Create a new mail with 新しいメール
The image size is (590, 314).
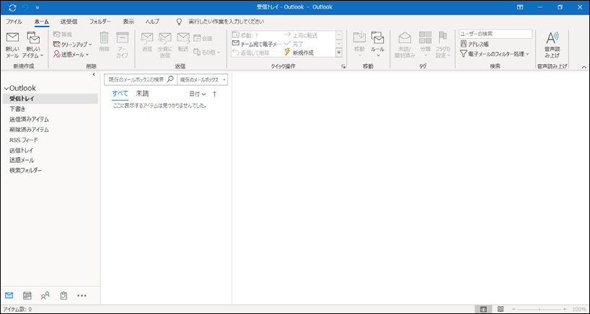(12, 45)
